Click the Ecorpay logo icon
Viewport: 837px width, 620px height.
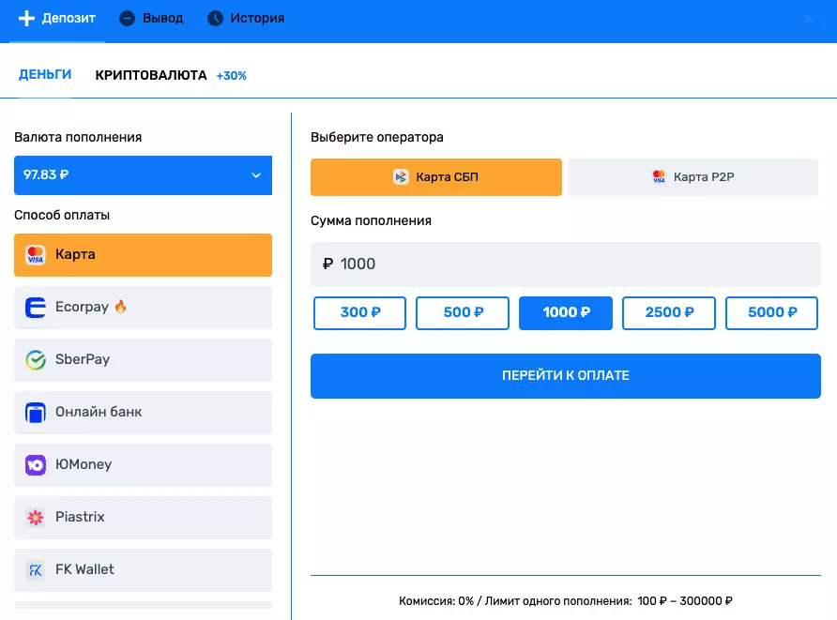point(36,307)
